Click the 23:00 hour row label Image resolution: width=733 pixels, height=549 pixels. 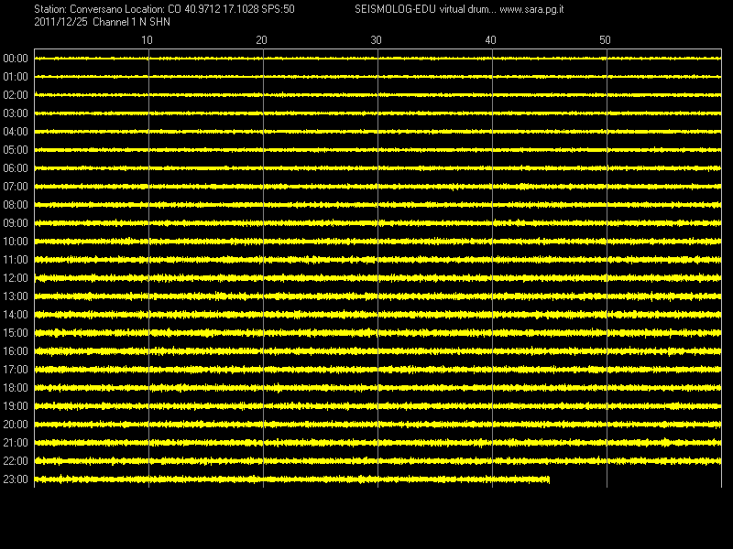(16, 479)
